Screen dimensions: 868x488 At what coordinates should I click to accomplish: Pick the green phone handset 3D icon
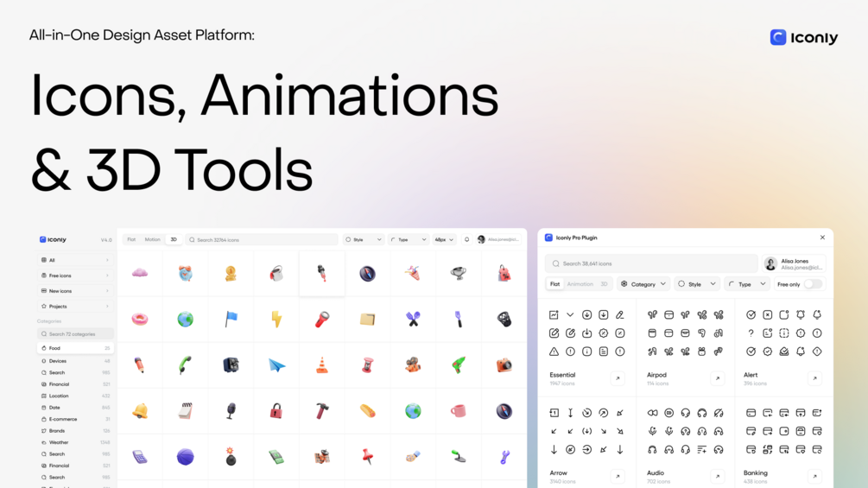[x=185, y=365]
